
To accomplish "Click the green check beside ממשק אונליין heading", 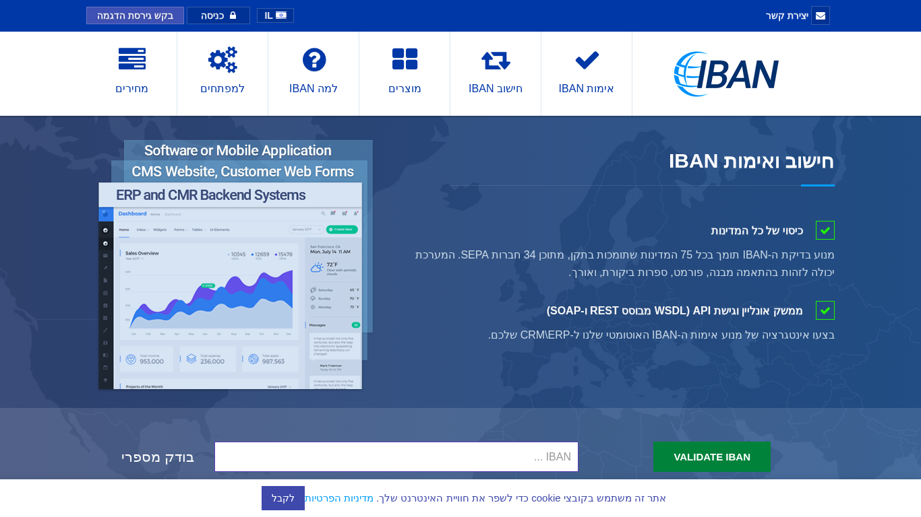I will tap(825, 310).
